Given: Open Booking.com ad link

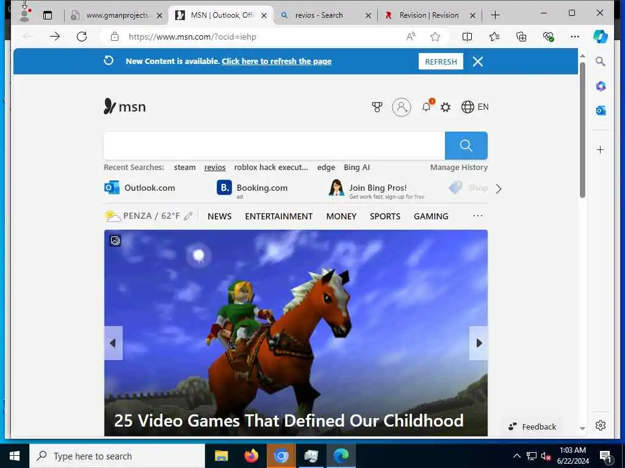Looking at the screenshot, I should [x=252, y=188].
